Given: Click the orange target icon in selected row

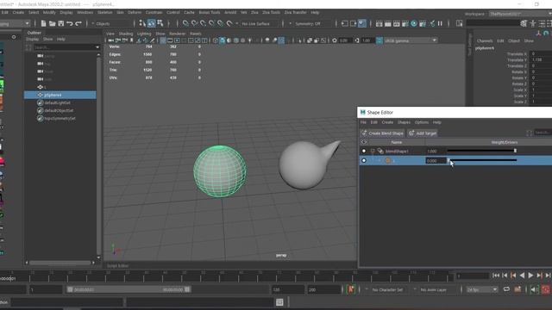Looking at the screenshot, I should point(388,160).
